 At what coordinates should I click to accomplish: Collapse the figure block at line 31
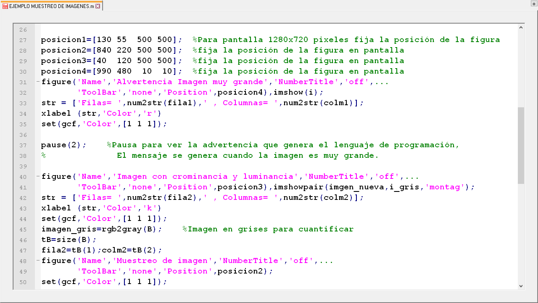(38, 82)
